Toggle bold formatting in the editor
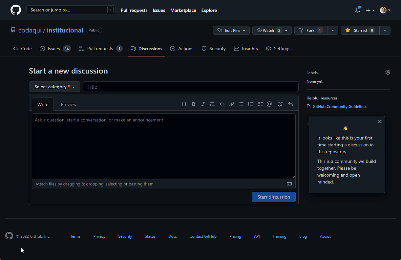Viewport: 401px width, 260px height. (194, 104)
